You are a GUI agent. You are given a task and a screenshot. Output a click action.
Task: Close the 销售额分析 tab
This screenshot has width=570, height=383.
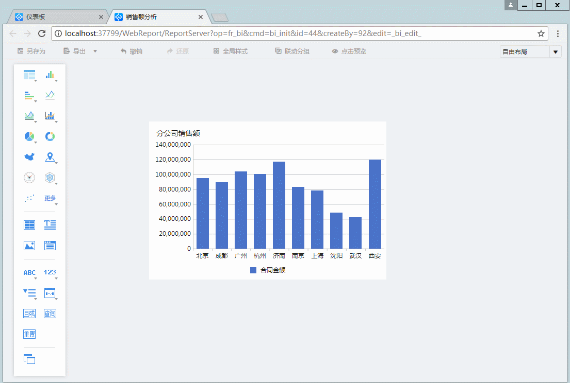click(x=200, y=17)
